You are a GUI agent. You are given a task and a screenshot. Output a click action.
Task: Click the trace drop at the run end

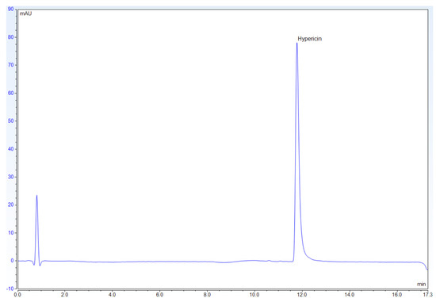point(426,266)
